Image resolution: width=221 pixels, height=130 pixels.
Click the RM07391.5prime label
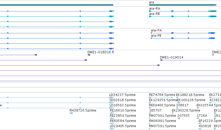click(163, 126)
